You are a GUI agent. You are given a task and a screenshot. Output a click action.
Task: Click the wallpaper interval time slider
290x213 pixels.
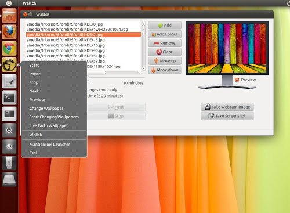pos(116,78)
